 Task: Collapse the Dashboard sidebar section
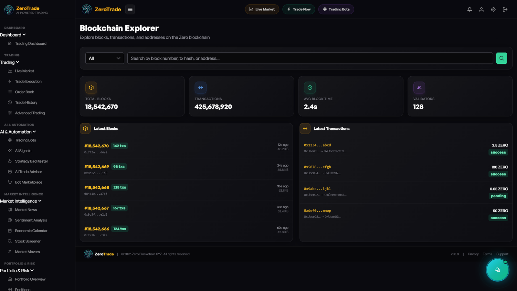point(13,35)
